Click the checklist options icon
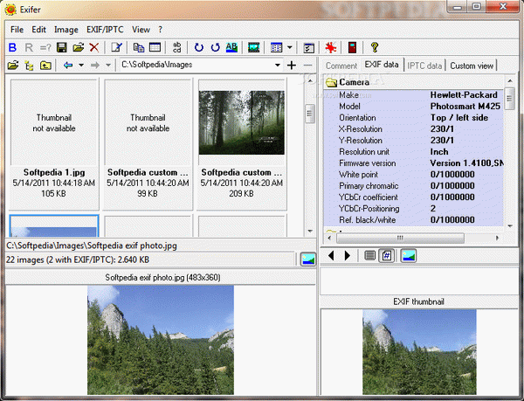The height and width of the screenshot is (401, 524). 309,48
